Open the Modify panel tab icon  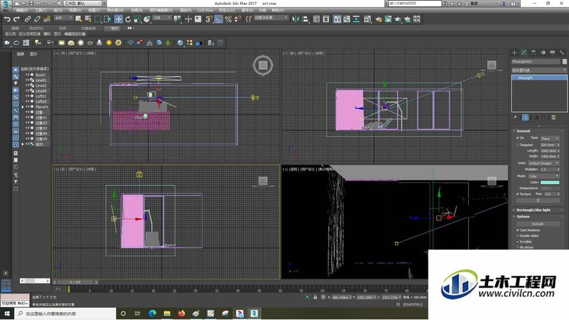pos(523,52)
